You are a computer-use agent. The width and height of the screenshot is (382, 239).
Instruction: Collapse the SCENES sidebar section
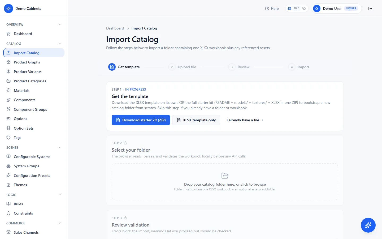pos(60,147)
